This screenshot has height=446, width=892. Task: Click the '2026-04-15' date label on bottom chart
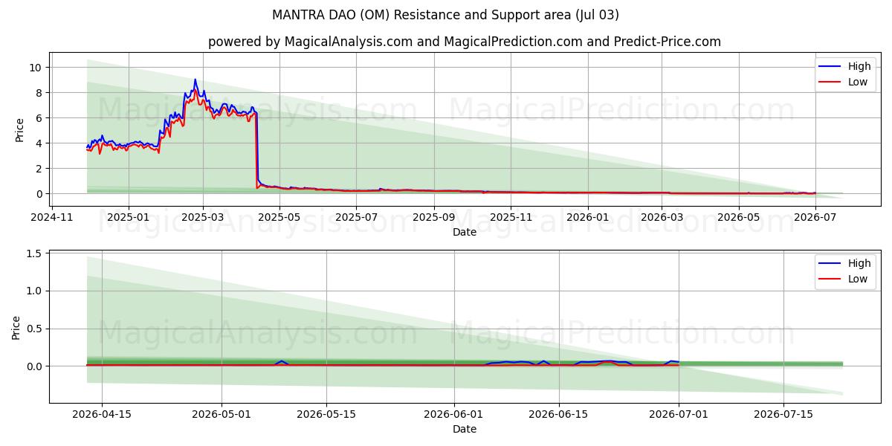pyautogui.click(x=102, y=415)
